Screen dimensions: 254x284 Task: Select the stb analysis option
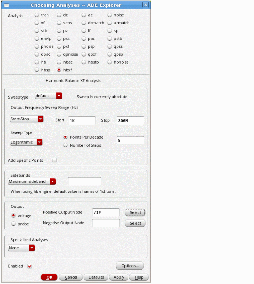pyautogui.click(x=37, y=31)
